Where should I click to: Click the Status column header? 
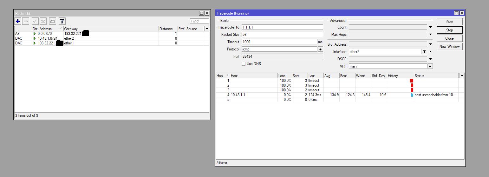pos(436,75)
